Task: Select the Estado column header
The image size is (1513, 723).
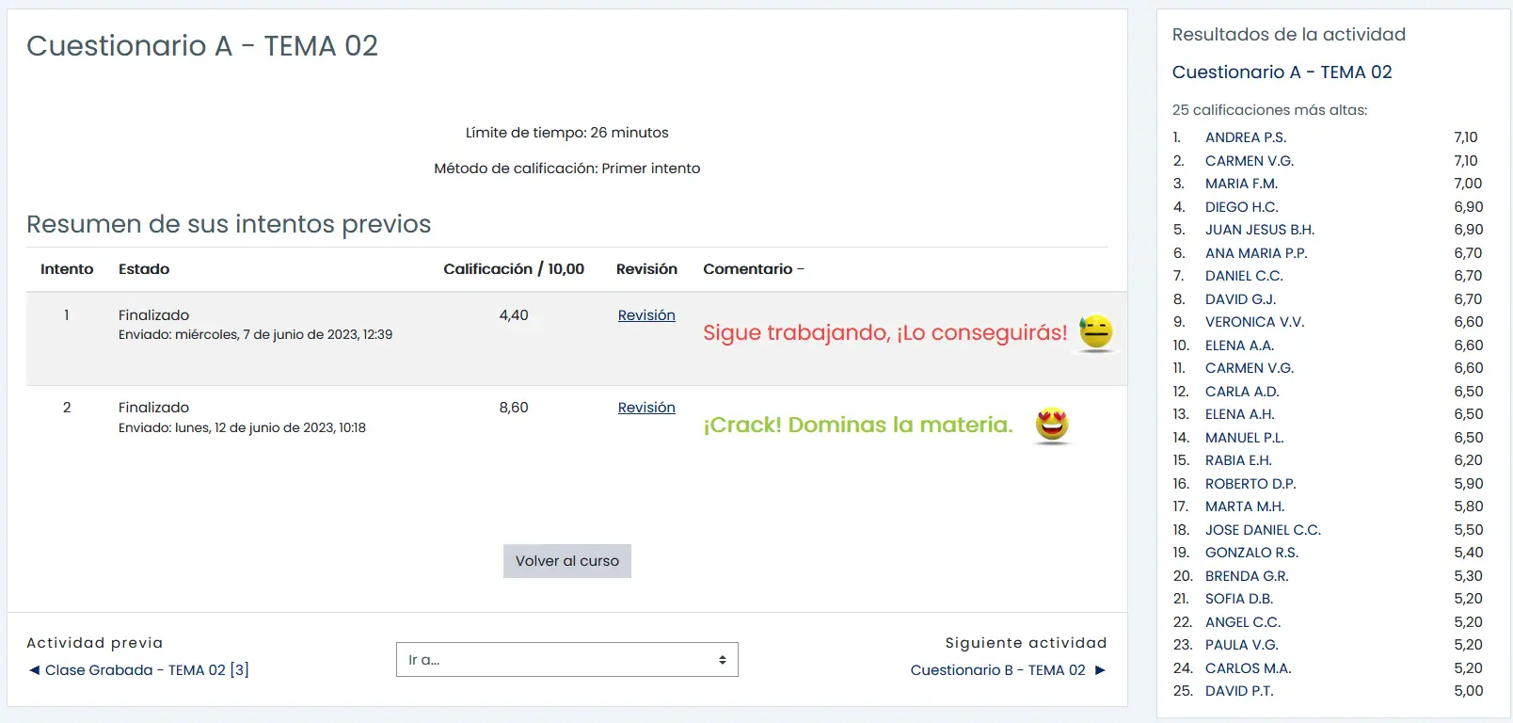Action: pos(144,269)
